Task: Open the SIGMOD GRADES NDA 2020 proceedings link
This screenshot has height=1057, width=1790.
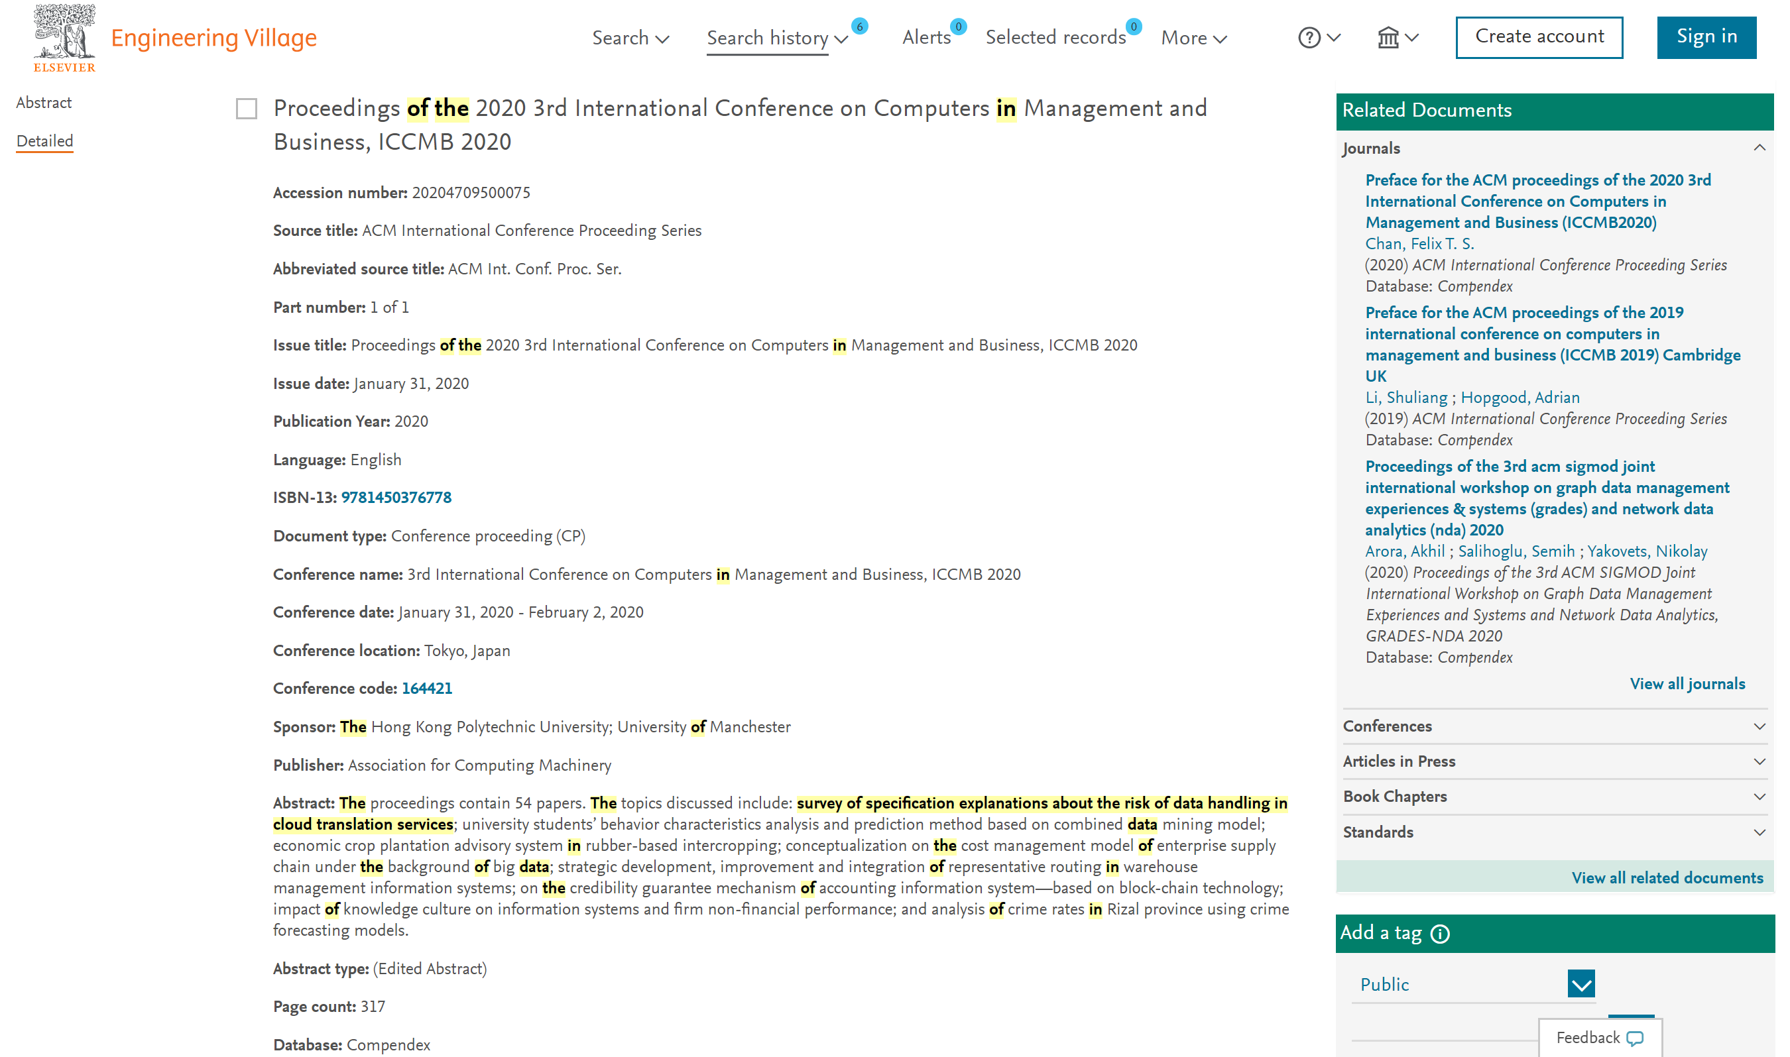Action: point(1547,498)
